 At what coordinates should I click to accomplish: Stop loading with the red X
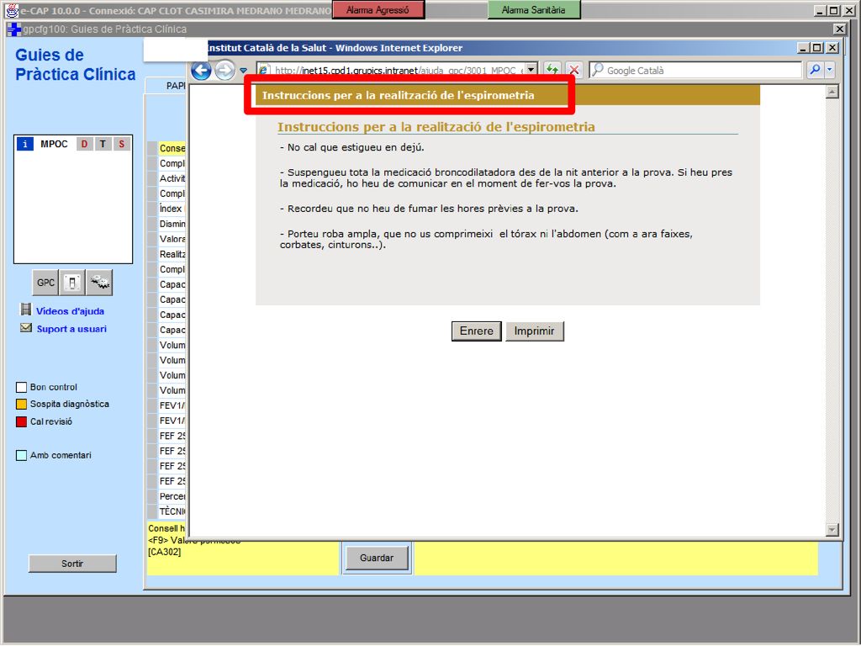573,70
